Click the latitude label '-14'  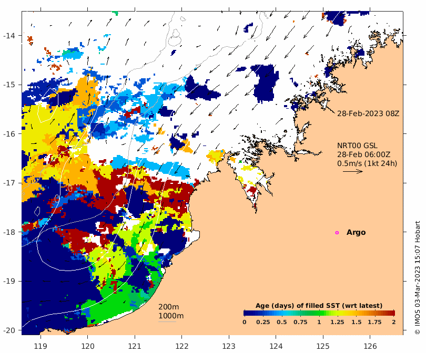(x=9, y=36)
